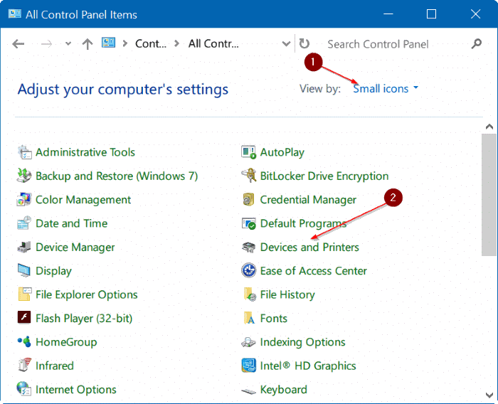Screen dimensions: 498x404
Task: Click the scrollbar up arrow
Action: (x=489, y=127)
